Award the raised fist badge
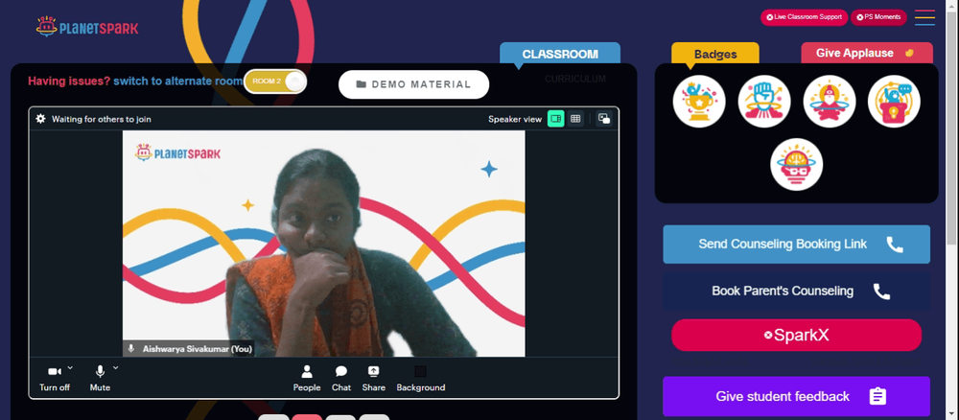The height and width of the screenshot is (420, 959). [764, 102]
